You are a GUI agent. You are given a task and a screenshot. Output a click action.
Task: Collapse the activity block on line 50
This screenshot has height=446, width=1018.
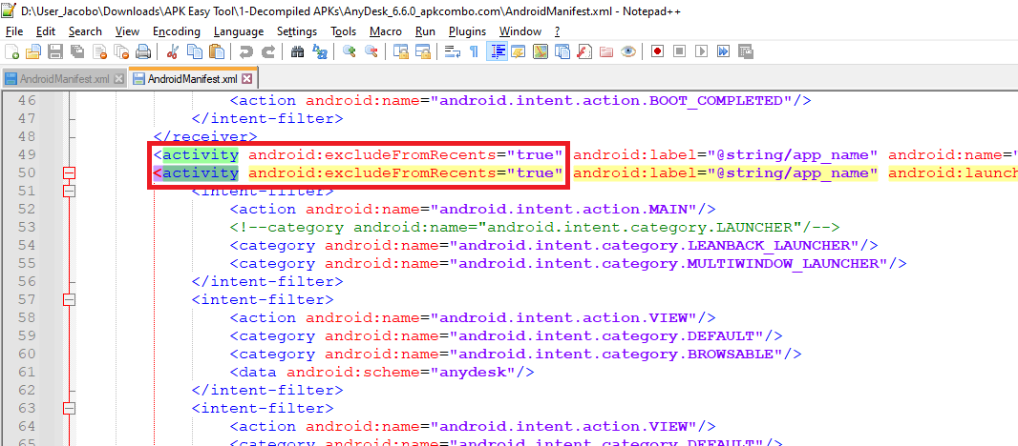point(69,173)
